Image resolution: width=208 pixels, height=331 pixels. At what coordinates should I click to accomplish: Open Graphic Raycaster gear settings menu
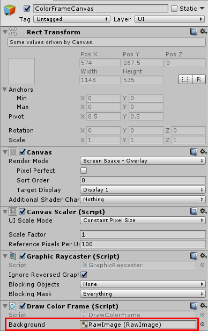coord(203,256)
